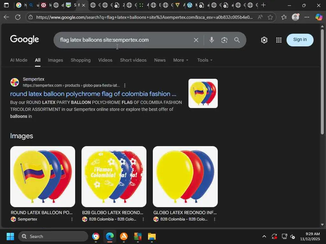Viewport: 326px width, 244px height.
Task: Open Read aloud from address bar
Action: click(x=260, y=17)
